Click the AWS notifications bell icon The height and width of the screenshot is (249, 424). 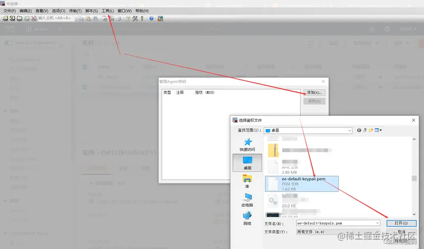[372, 29]
